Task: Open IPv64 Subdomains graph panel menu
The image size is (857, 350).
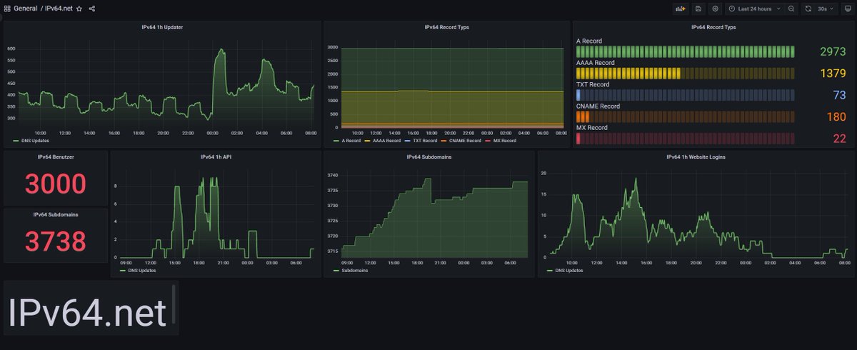Action: [428, 156]
